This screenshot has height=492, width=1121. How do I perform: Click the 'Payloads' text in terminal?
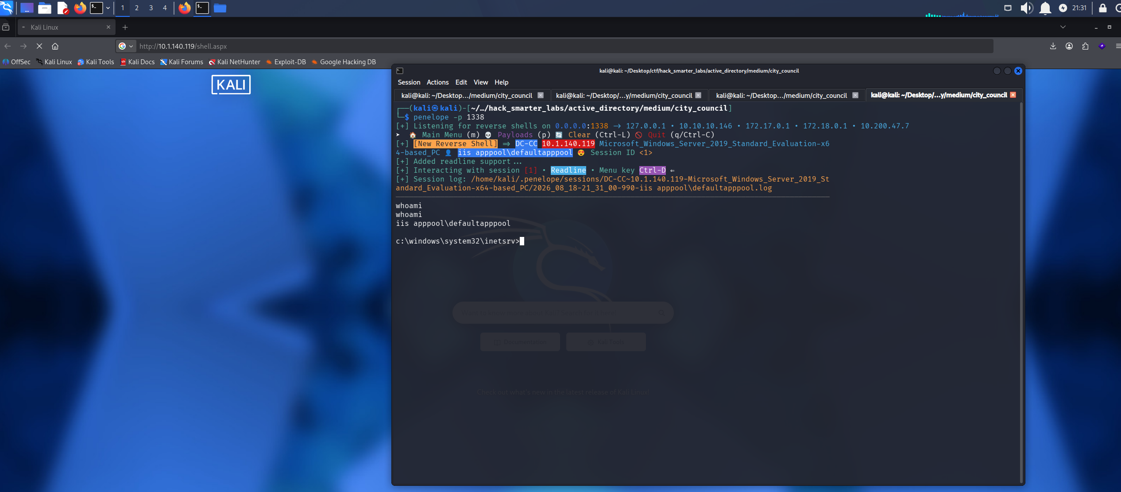tap(515, 135)
